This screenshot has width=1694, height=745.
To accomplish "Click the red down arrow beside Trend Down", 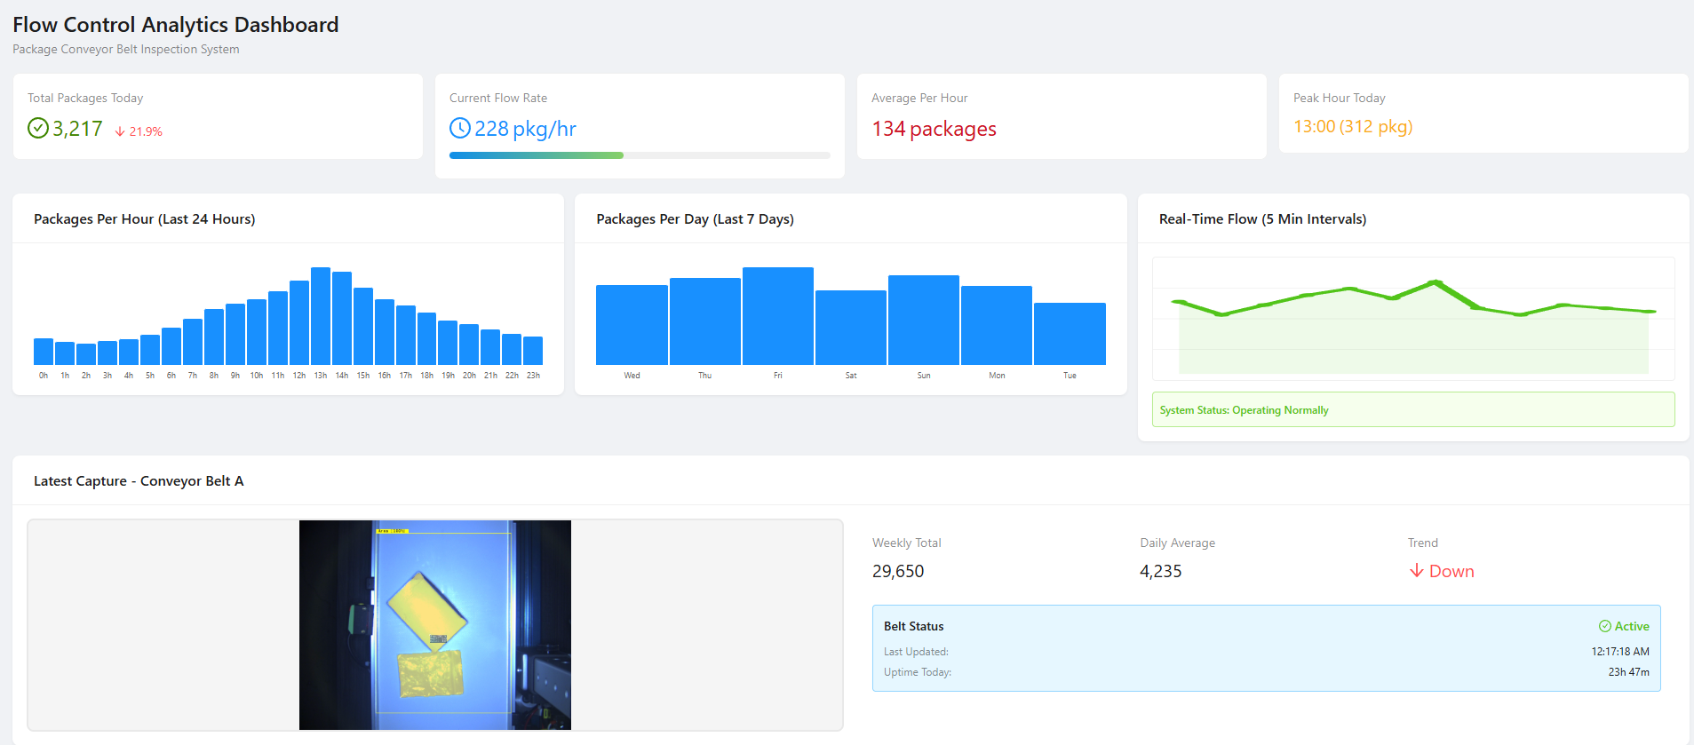I will 1416,571.
